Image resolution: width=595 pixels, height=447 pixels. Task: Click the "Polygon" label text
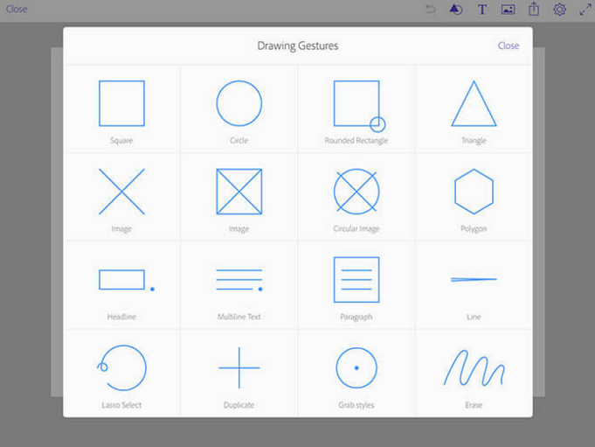[474, 228]
